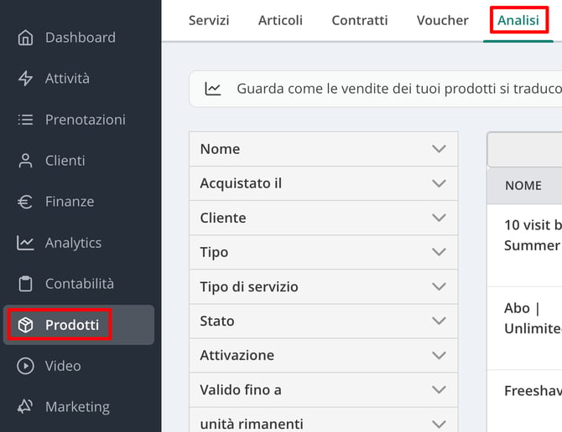Screen dimensions: 562x432
Task: Open Marketing via the megaphone icon
Action: 25,407
